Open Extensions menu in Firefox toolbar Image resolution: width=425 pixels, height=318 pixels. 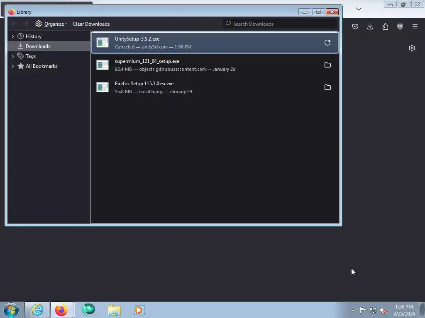(385, 26)
